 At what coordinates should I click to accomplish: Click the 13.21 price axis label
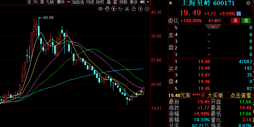pyautogui.click(x=156, y=108)
